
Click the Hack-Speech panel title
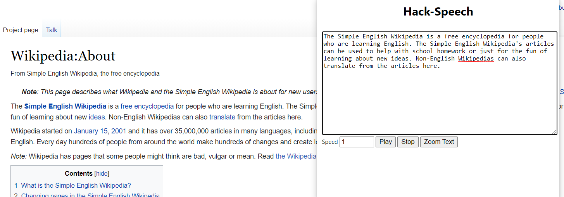point(438,12)
